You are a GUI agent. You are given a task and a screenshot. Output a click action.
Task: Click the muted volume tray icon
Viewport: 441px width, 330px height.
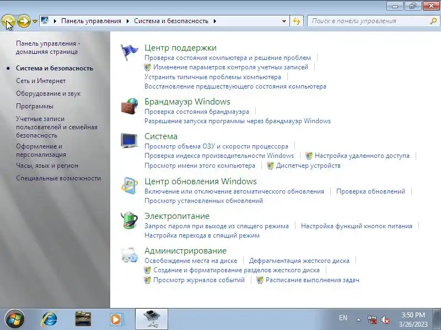[x=385, y=320]
